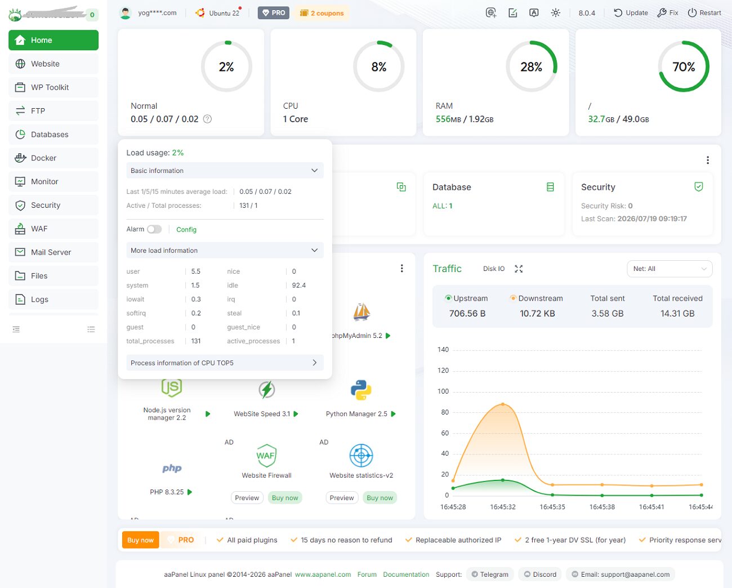Open Python Manager 2.5 icon
Viewport: 732px width, 588px height.
(x=361, y=390)
